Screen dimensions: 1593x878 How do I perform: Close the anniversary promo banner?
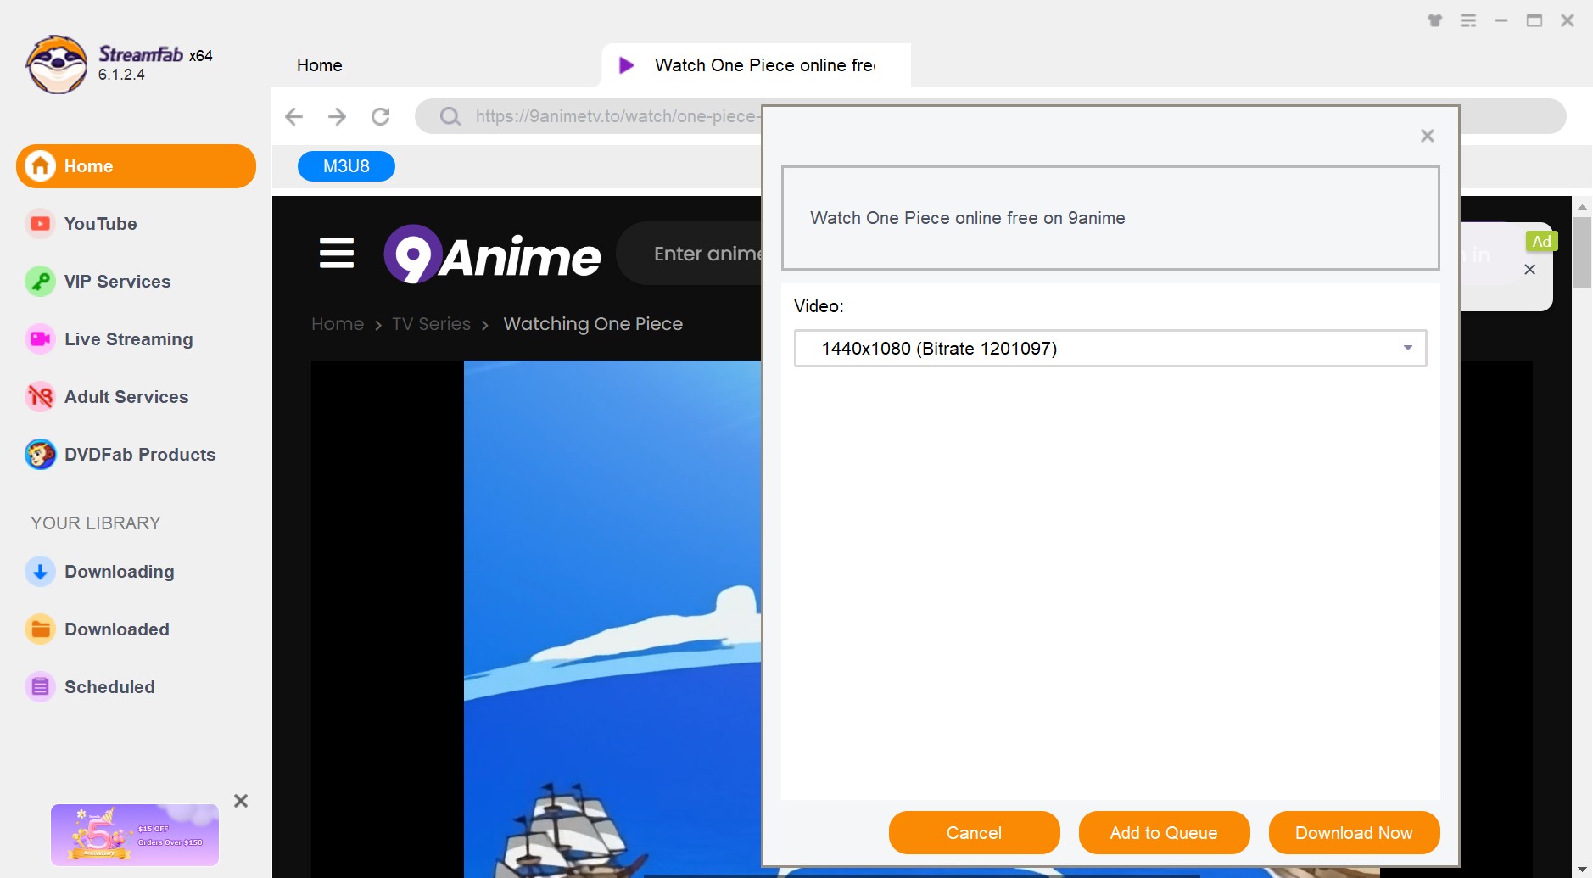point(241,801)
